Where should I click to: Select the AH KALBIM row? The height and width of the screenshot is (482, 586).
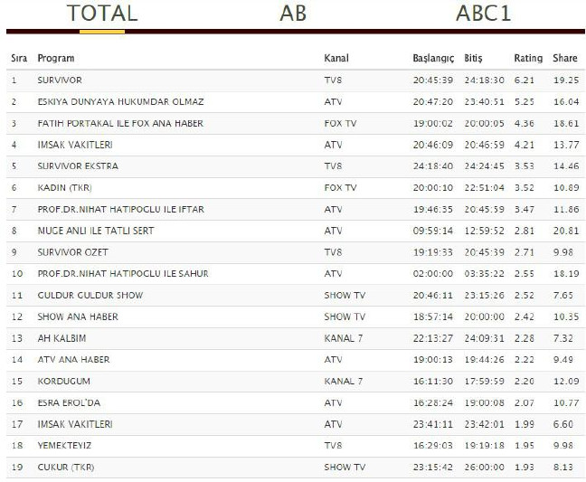[x=61, y=338]
